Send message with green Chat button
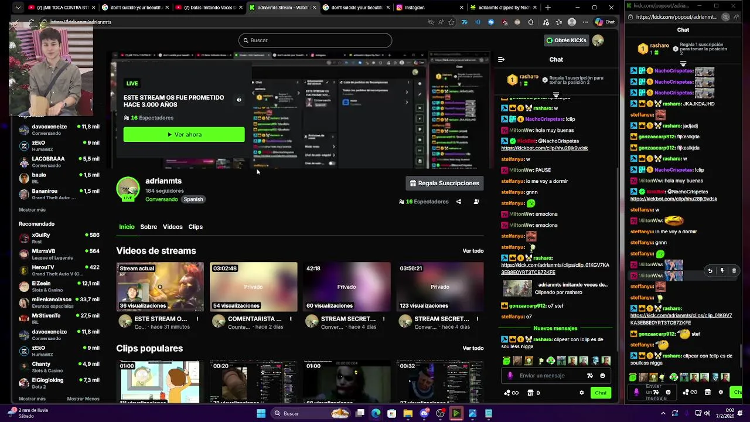 (x=601, y=393)
